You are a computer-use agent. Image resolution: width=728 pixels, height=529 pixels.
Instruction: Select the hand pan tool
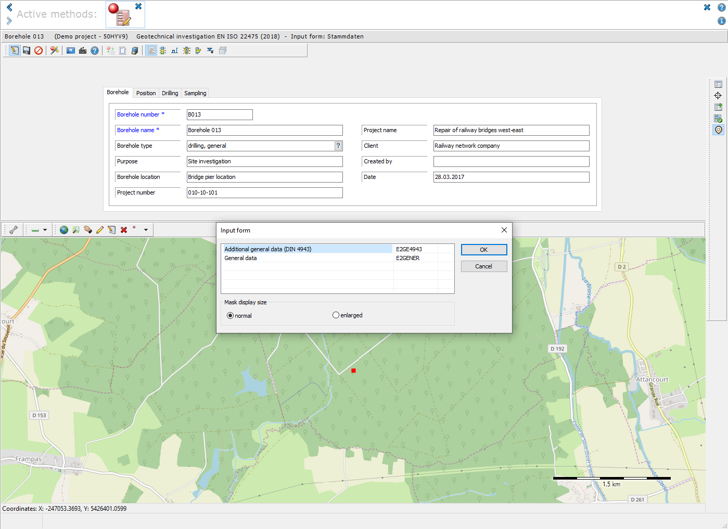[x=88, y=229]
